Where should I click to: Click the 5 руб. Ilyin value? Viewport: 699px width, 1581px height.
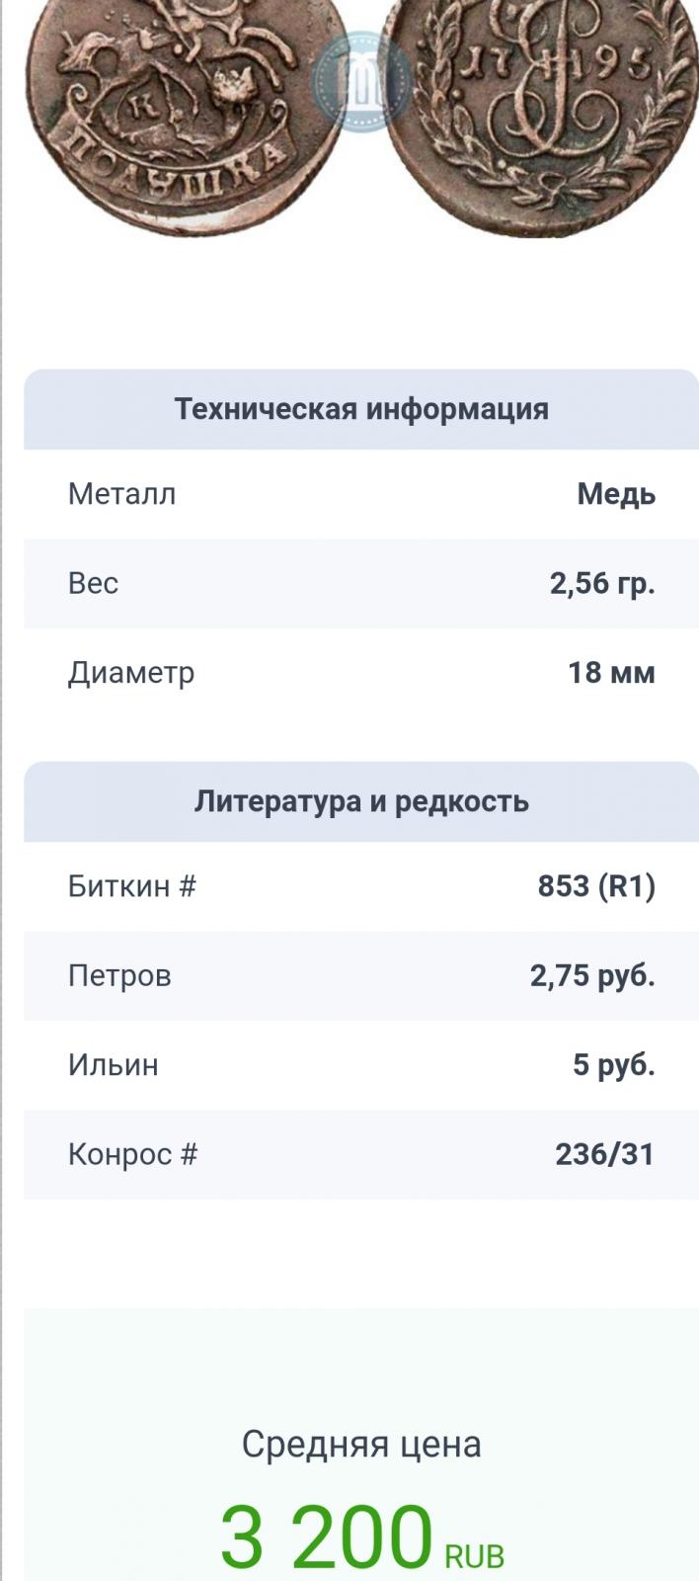[x=614, y=1065]
